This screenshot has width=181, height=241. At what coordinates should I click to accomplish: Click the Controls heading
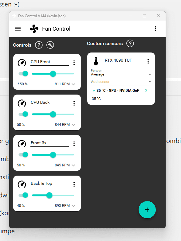22,45
